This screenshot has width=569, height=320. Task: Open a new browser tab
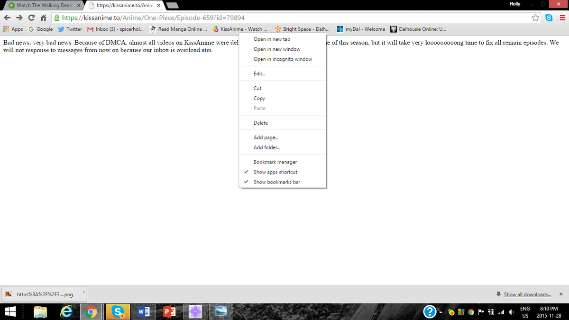173,6
